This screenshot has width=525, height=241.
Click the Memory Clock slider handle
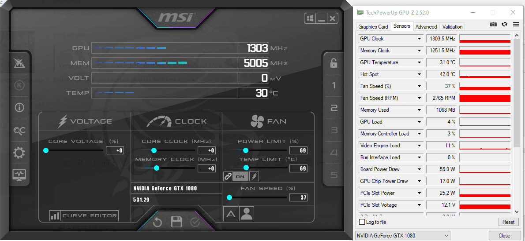point(156,168)
